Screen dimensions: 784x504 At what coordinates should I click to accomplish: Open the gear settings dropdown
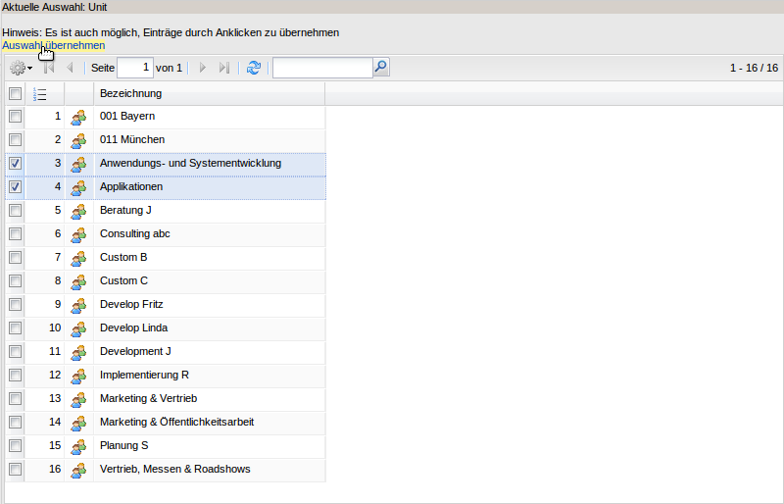point(21,68)
